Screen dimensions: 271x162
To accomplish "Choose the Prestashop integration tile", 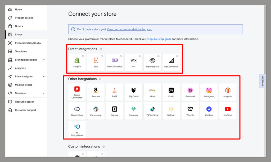I will coord(96,111).
